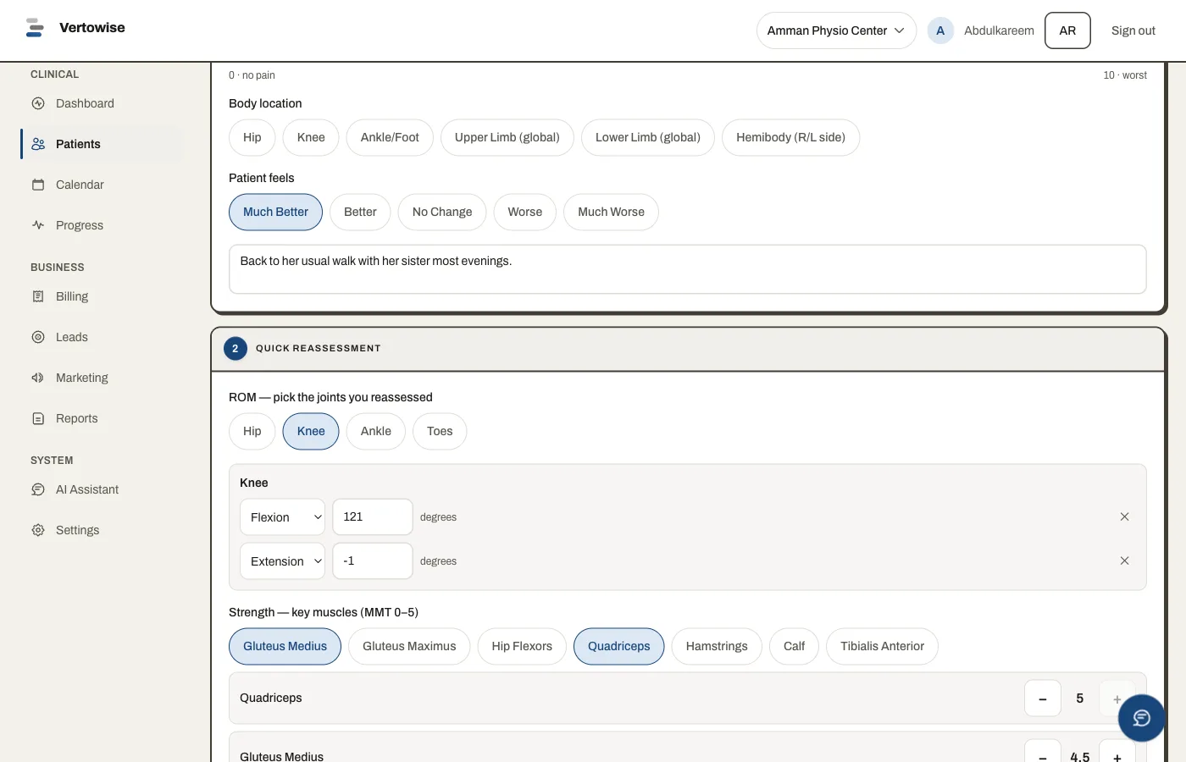The image size is (1186, 762).
Task: Open the Calendar menu item
Action: click(102, 185)
